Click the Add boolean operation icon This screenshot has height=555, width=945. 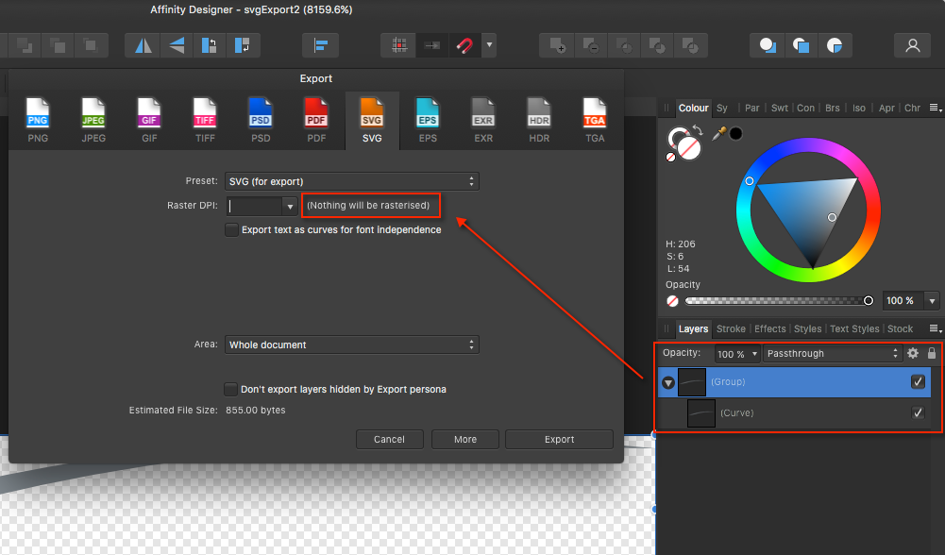(557, 45)
